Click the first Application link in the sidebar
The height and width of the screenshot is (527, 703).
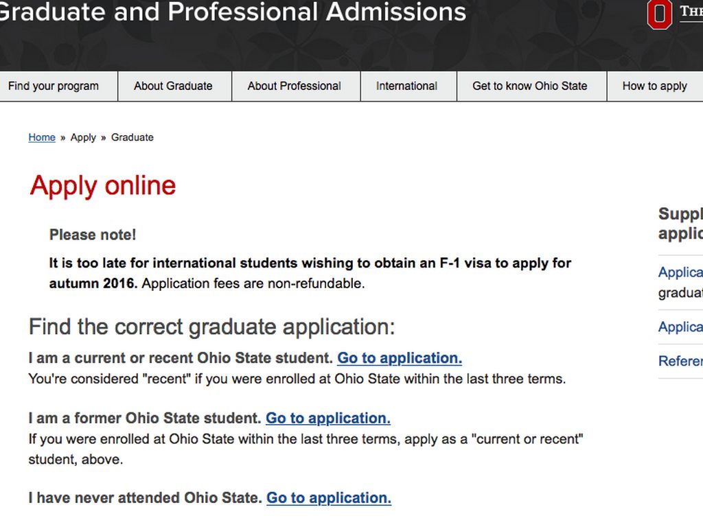point(680,272)
